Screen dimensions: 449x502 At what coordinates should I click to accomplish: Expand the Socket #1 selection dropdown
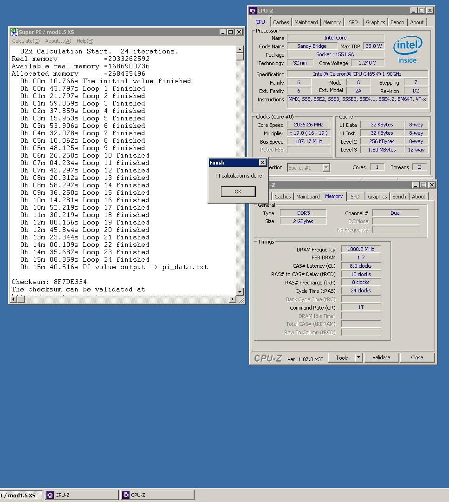pos(326,167)
